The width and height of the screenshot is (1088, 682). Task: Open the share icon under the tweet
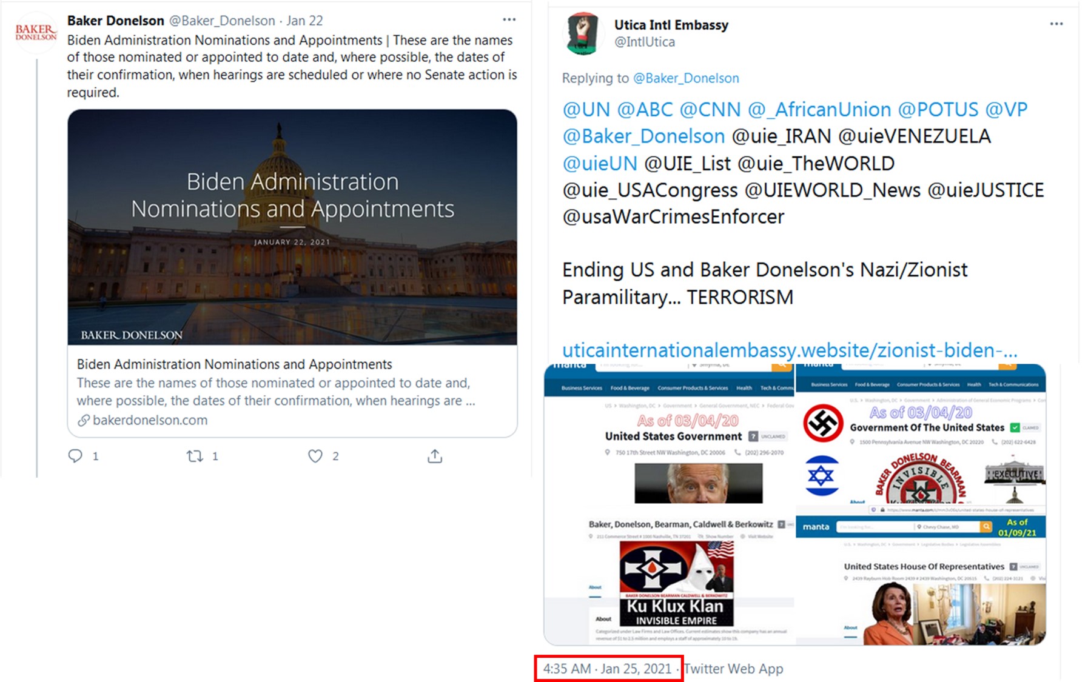435,456
